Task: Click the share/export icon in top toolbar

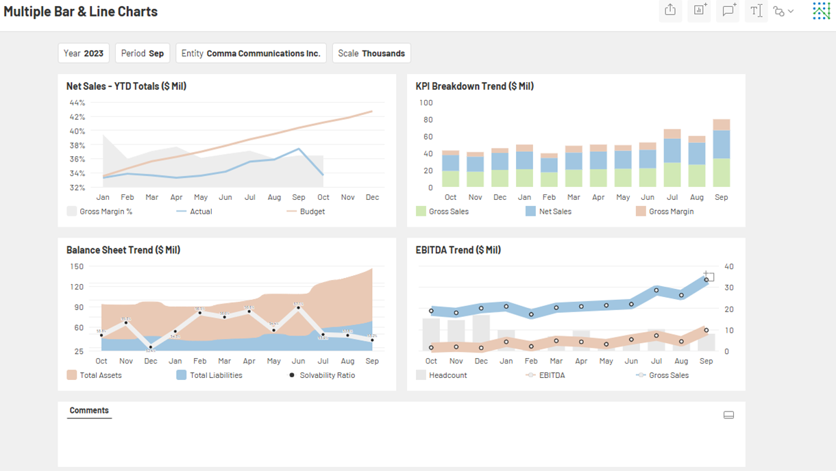Action: click(670, 10)
